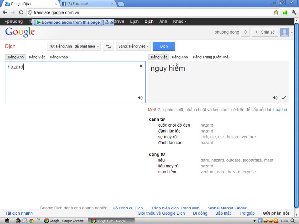The image size is (299, 224).
Task: Open the Di động link
Action: pos(200,213)
